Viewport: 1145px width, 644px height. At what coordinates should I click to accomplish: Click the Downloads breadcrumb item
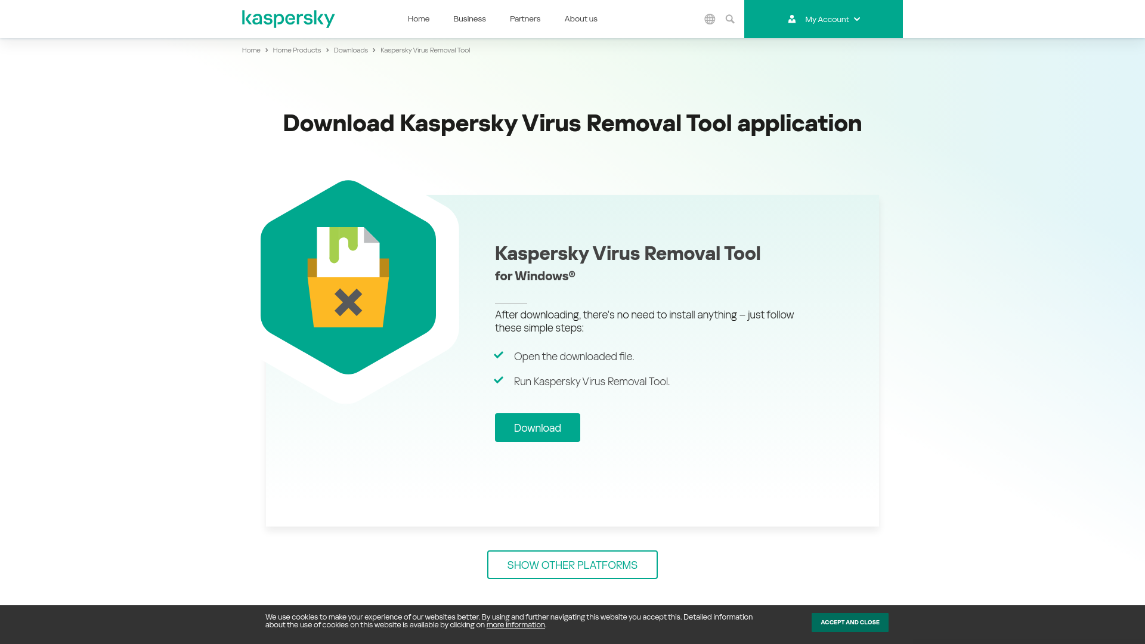[350, 50]
